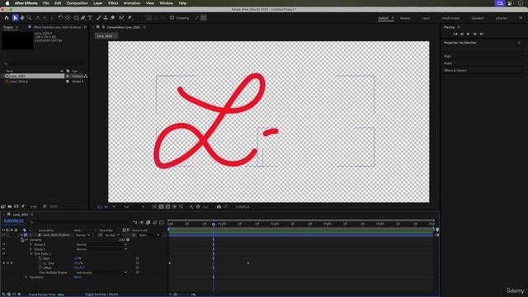Open the viewer magnification dropdown

106,207
